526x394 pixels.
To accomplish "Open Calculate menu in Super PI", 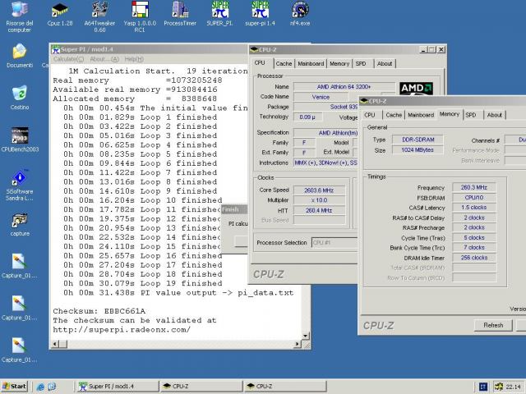I will pyautogui.click(x=68, y=59).
